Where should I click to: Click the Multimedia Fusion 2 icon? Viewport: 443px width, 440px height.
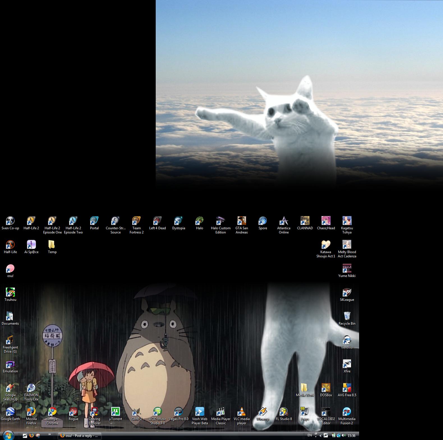pos(347,416)
